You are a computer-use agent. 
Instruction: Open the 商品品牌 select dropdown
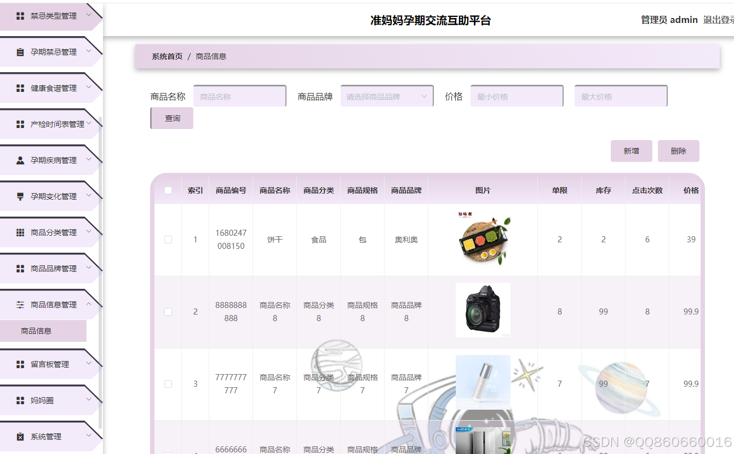pyautogui.click(x=387, y=96)
